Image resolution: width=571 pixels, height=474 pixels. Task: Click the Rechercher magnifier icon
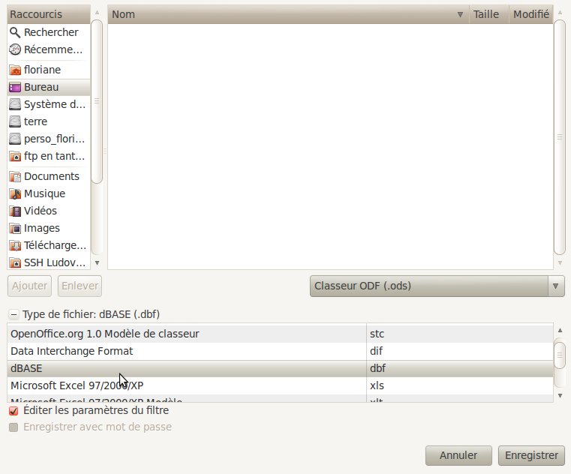[x=15, y=32]
